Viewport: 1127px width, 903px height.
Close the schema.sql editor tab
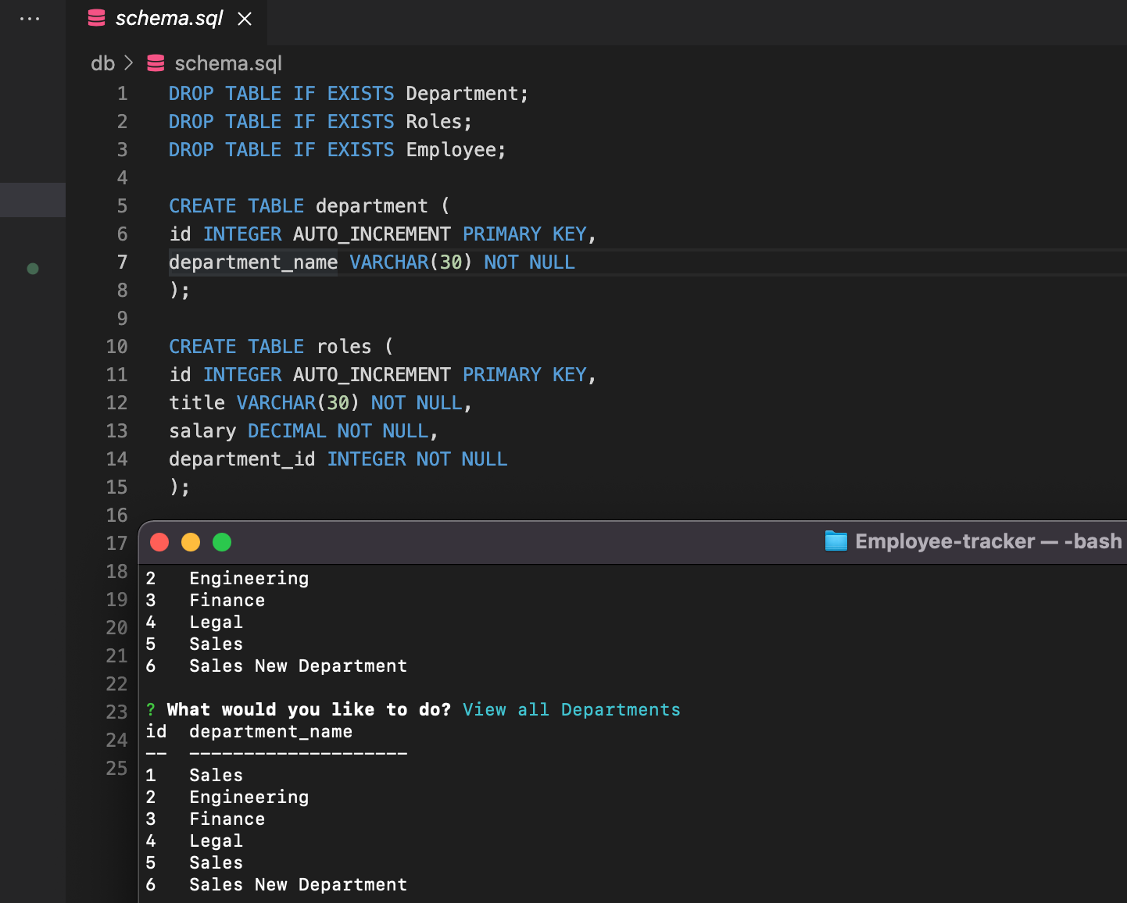point(245,19)
